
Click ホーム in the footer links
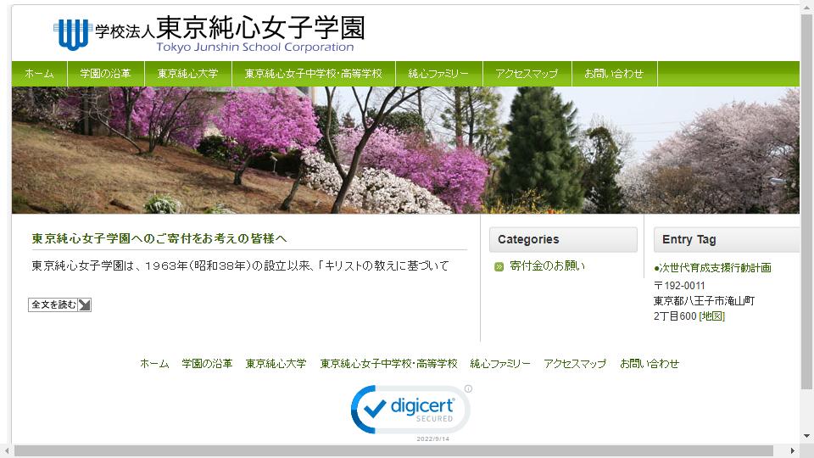tap(154, 364)
